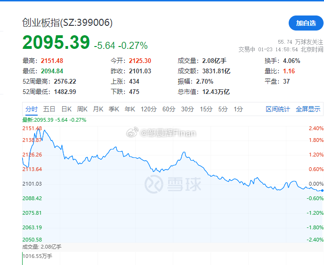Click volume axis label 1016.55万手
The image size is (324, 265).
[x=37, y=256]
